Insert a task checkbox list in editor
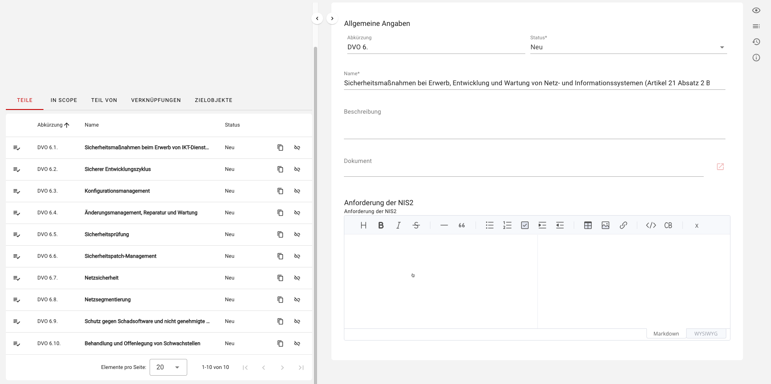Screen dimensions: 771x384 click(x=524, y=225)
